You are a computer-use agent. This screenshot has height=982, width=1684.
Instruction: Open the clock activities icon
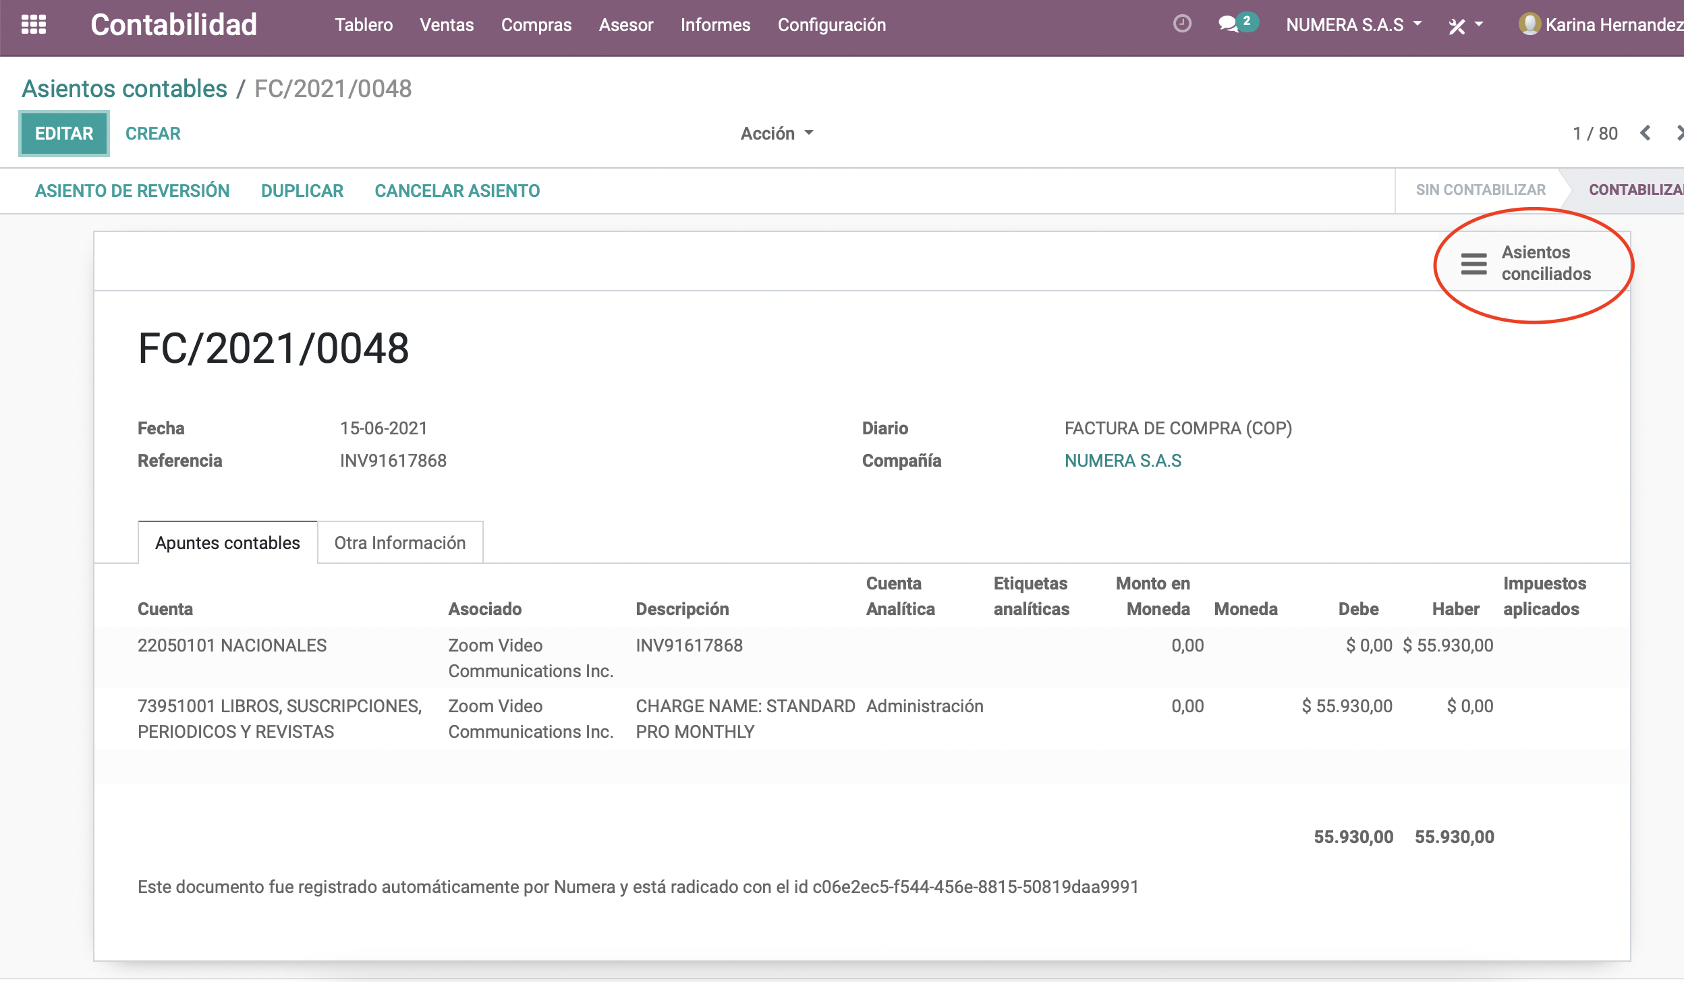coord(1182,24)
